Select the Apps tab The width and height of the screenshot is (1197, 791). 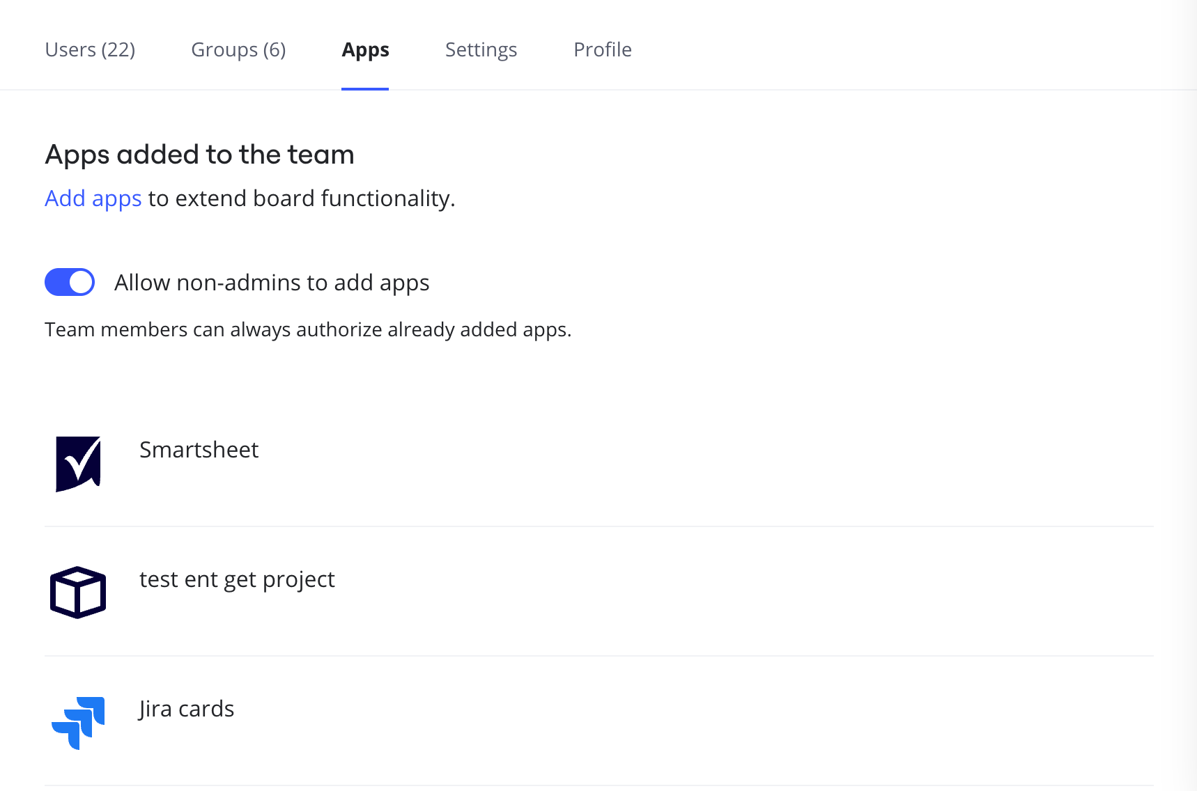click(x=365, y=50)
